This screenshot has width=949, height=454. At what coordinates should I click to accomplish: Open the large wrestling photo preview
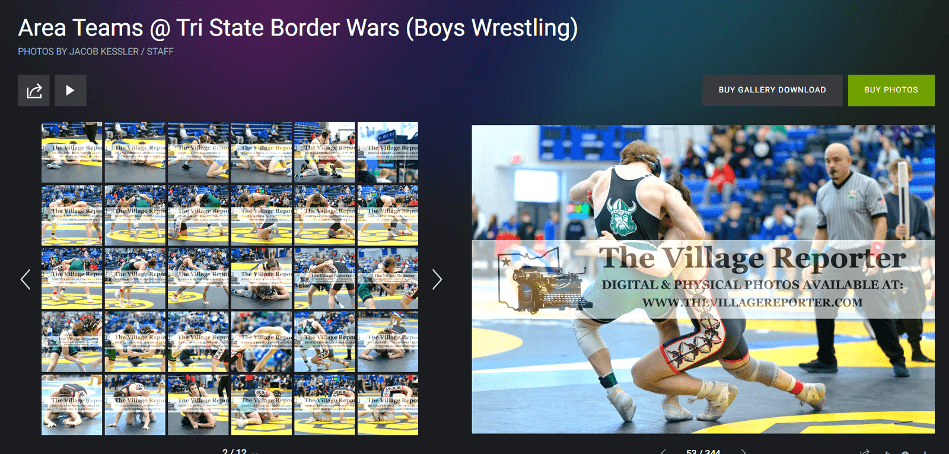703,279
